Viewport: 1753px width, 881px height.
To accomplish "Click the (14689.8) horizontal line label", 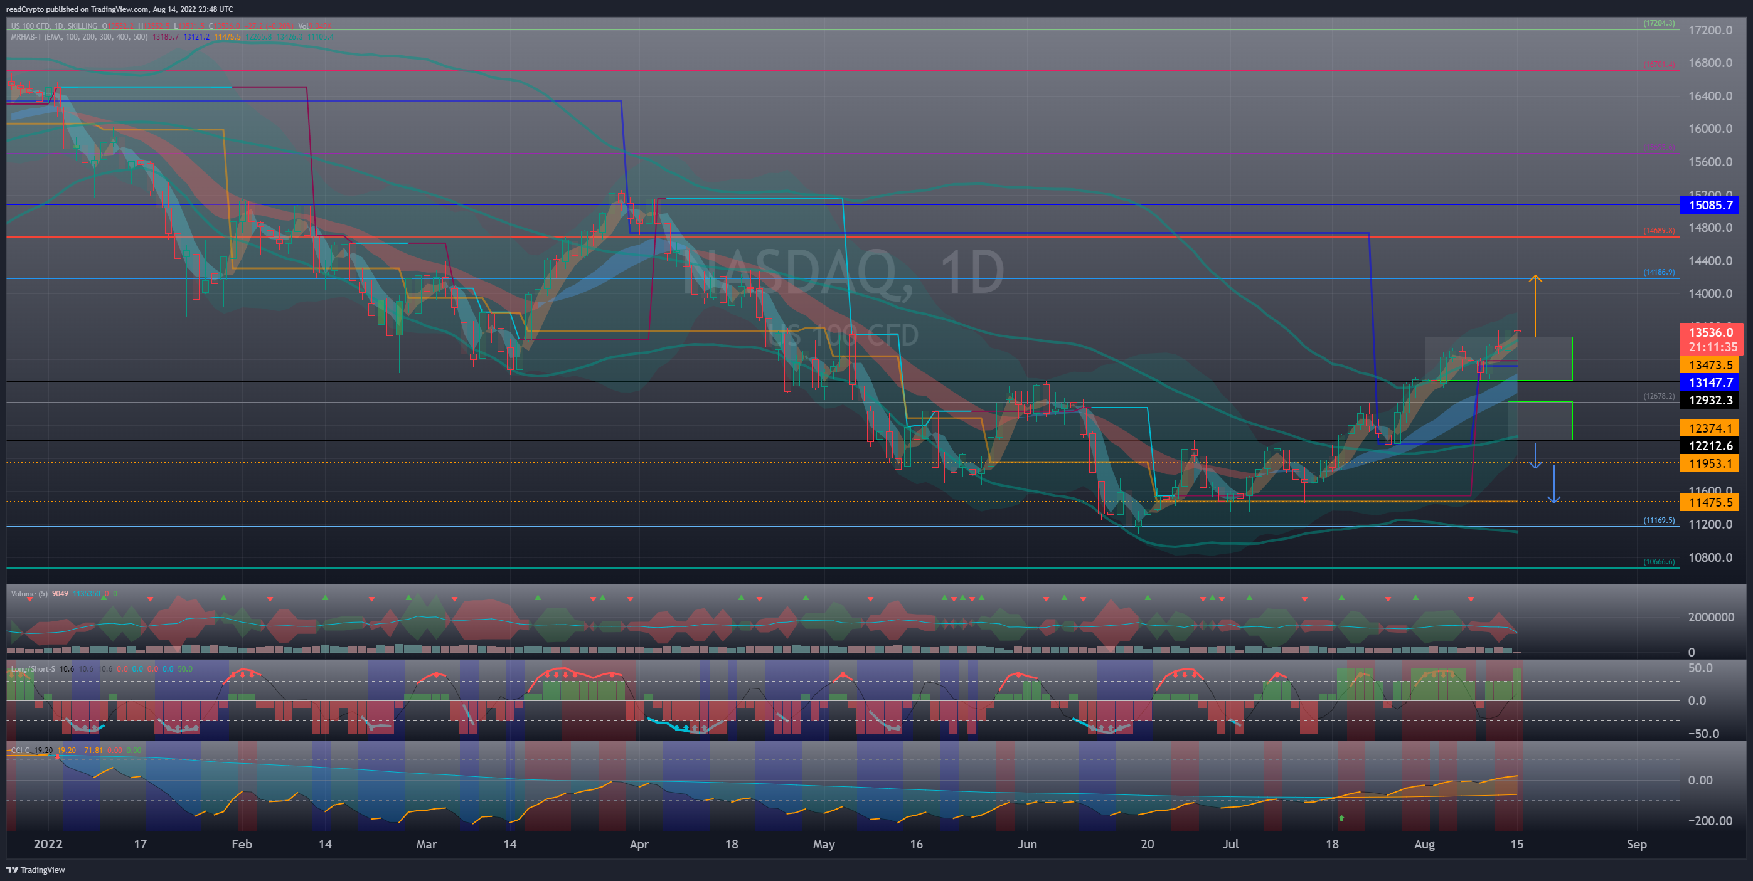I will click(x=1659, y=231).
